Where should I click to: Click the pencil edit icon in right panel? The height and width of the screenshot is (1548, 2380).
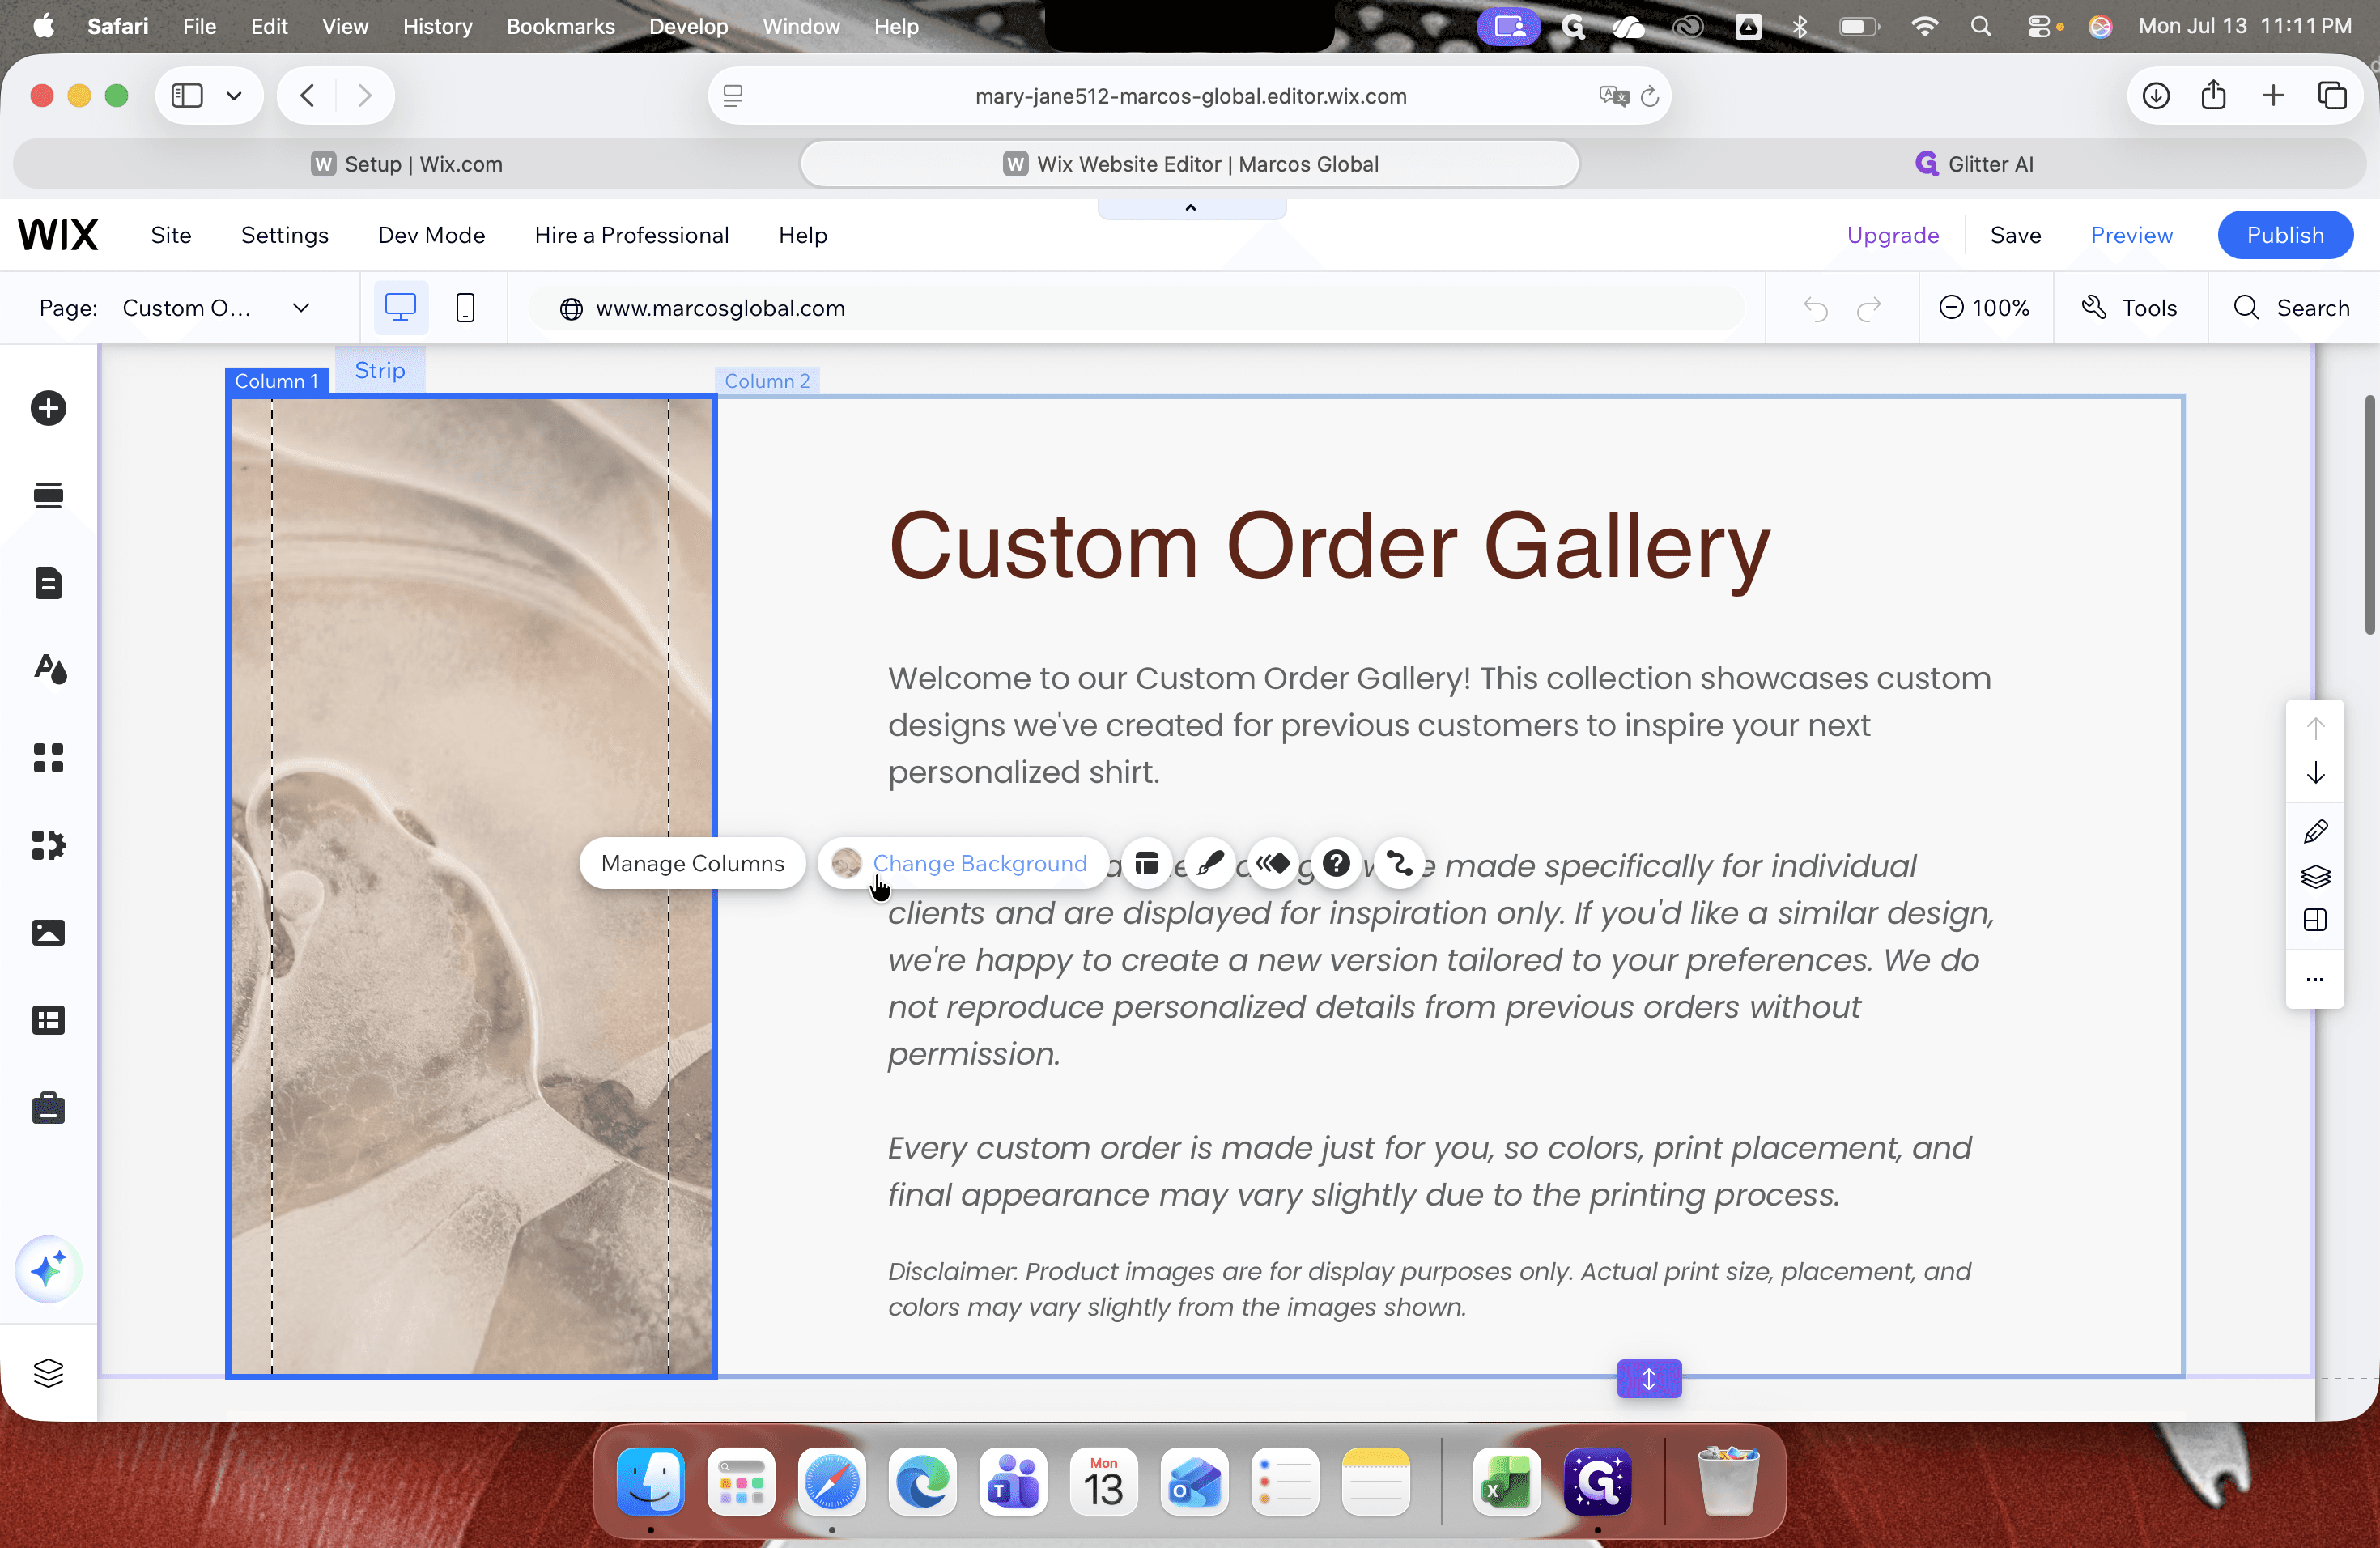(2315, 832)
